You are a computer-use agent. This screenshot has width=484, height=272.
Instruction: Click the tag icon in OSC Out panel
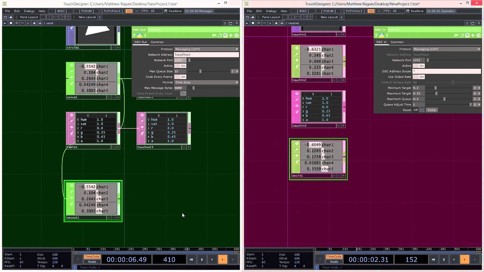220,36
